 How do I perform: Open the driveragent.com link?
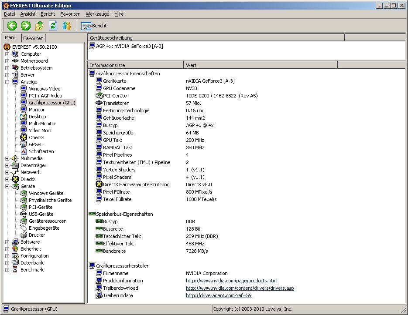pyautogui.click(x=219, y=295)
